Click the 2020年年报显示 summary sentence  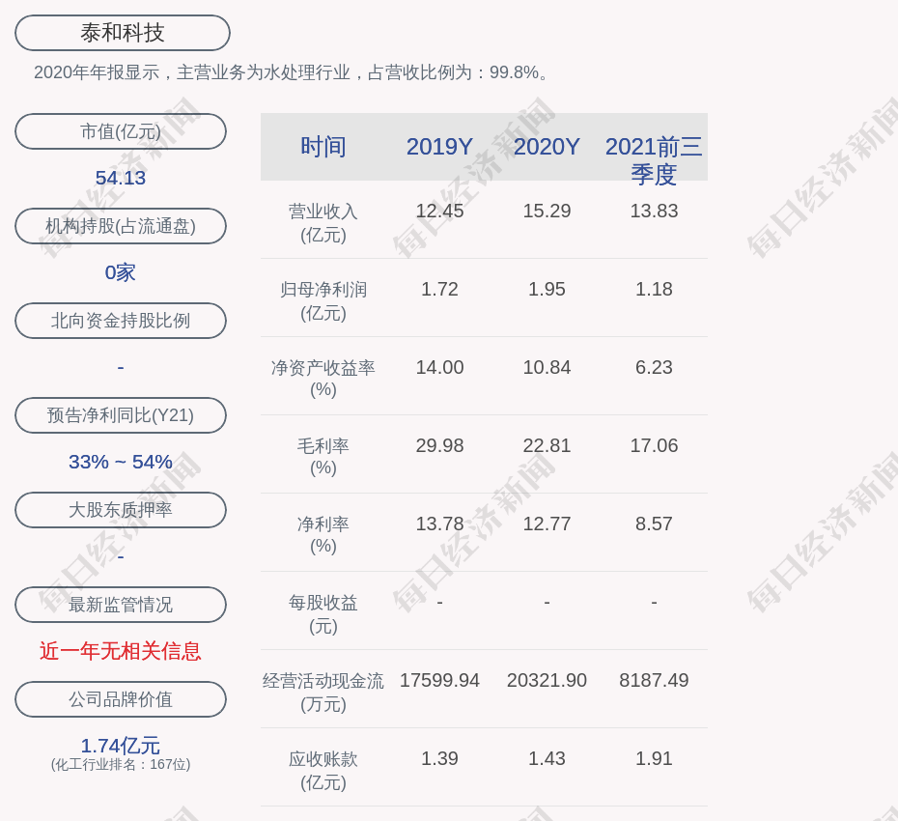(x=292, y=72)
